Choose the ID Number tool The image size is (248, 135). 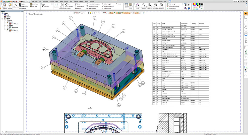(69, 6)
